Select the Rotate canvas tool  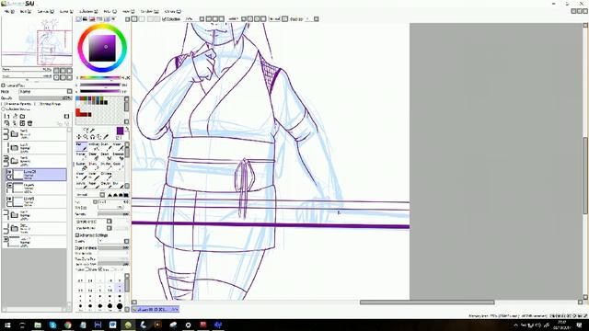(92, 137)
